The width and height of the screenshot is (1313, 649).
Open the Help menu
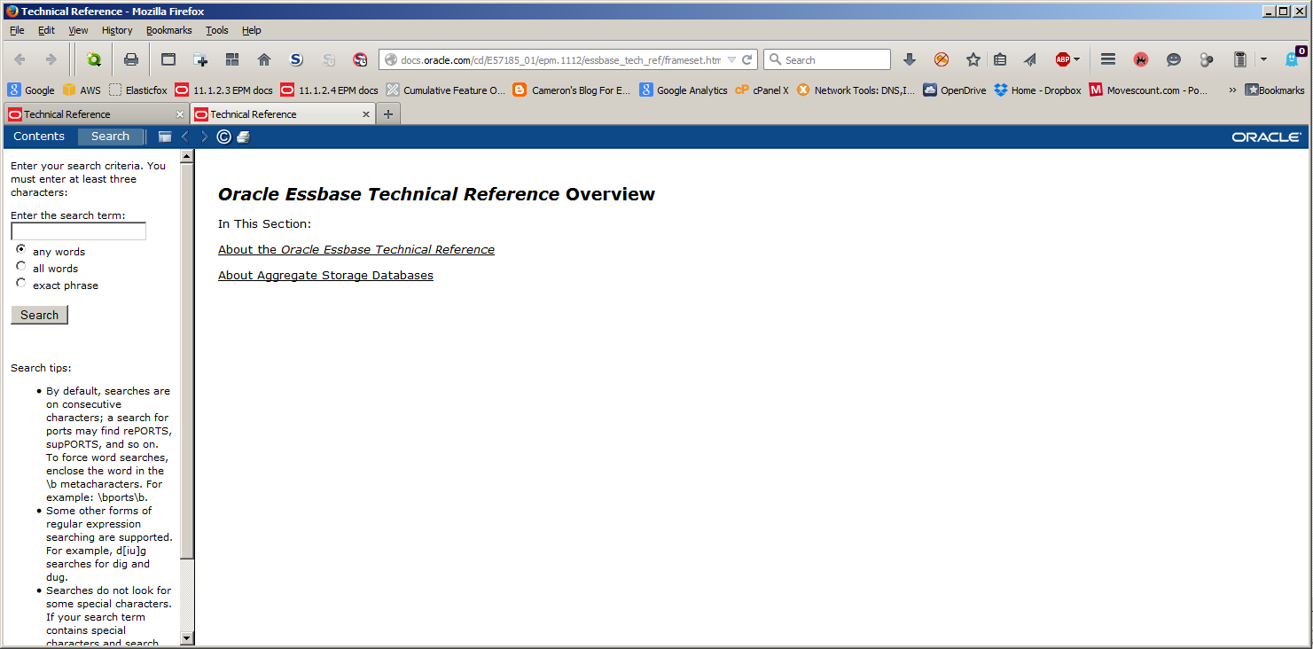click(252, 30)
